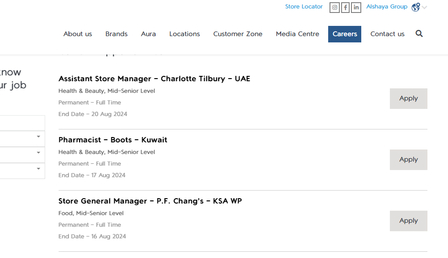Go to the Careers tab

pos(345,34)
